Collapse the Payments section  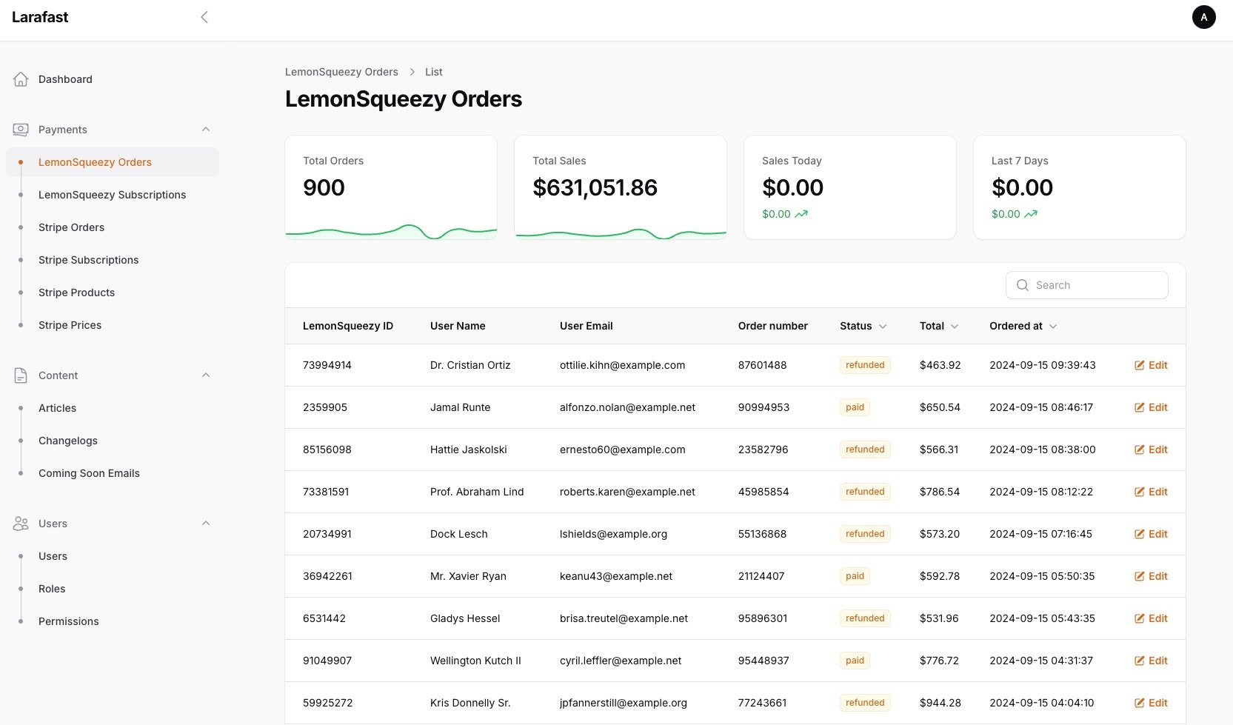206,130
